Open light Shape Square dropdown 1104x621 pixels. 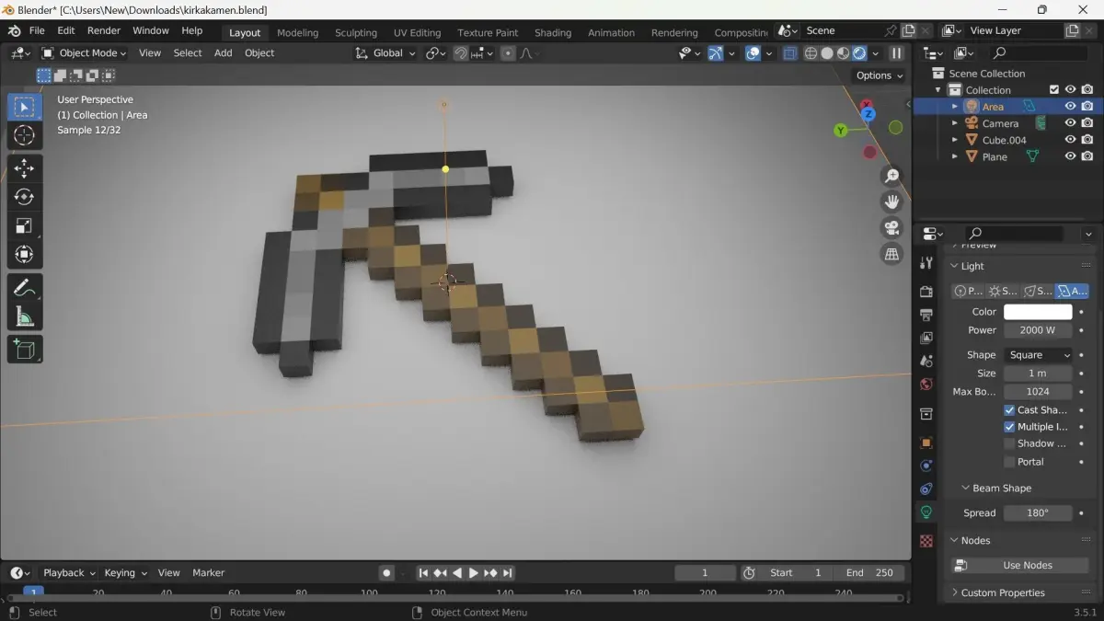pyautogui.click(x=1039, y=355)
